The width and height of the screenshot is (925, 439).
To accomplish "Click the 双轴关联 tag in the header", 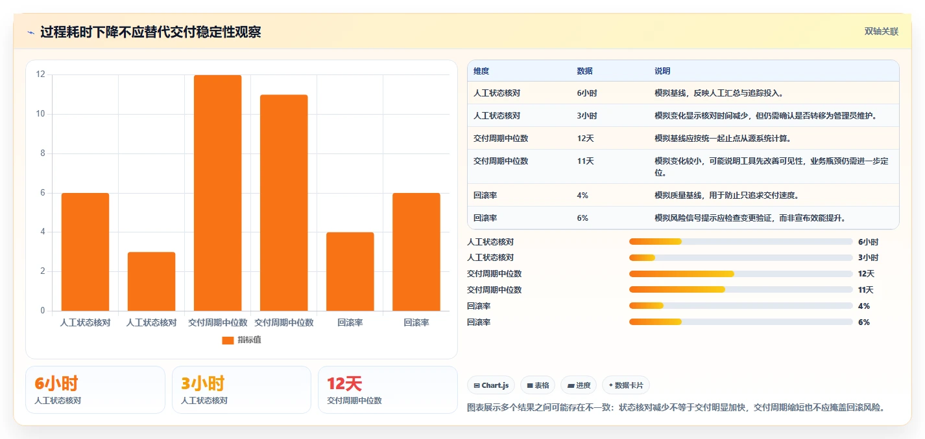I will (x=882, y=32).
